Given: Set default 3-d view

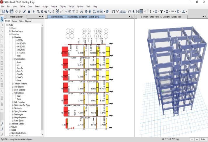Looking at the screenshot, I should tap(66, 12).
